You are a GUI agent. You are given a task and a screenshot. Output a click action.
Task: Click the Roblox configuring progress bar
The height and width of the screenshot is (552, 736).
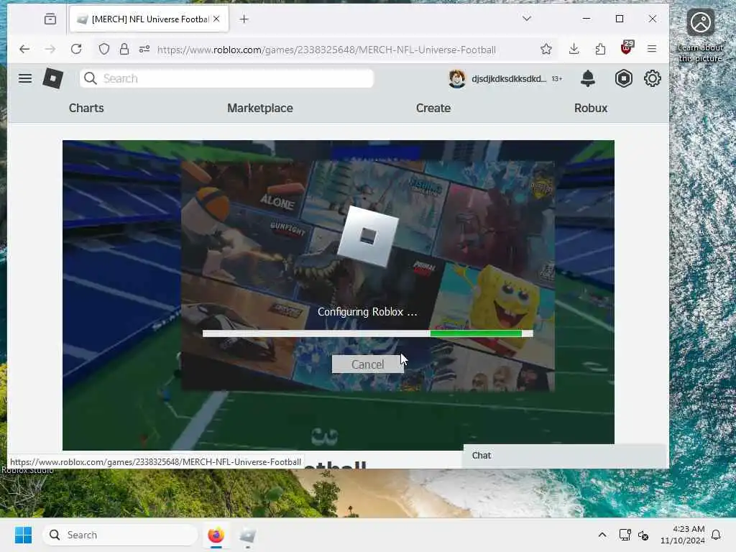[x=367, y=333]
